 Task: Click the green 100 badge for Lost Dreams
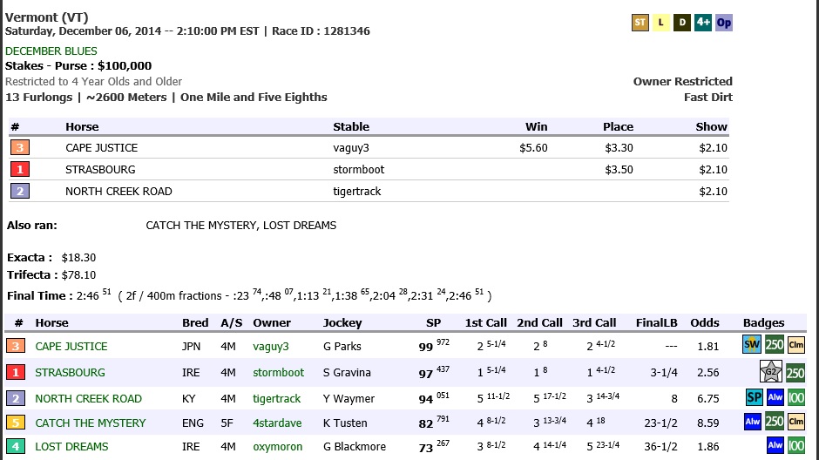pos(795,446)
